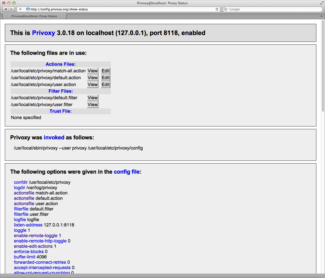Click the '127.0.0.1:8118' listen address value

tap(59, 225)
